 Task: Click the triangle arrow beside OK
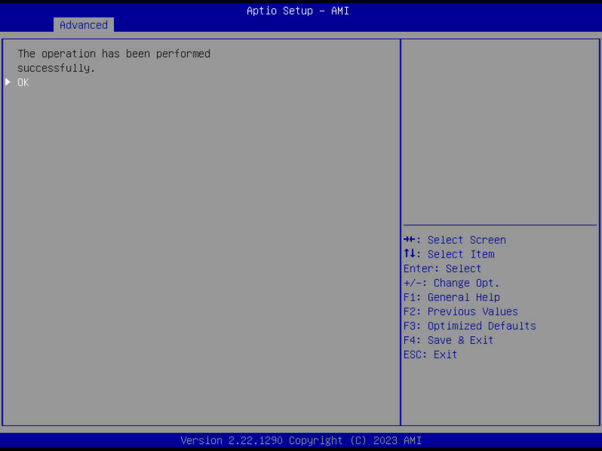(8, 82)
